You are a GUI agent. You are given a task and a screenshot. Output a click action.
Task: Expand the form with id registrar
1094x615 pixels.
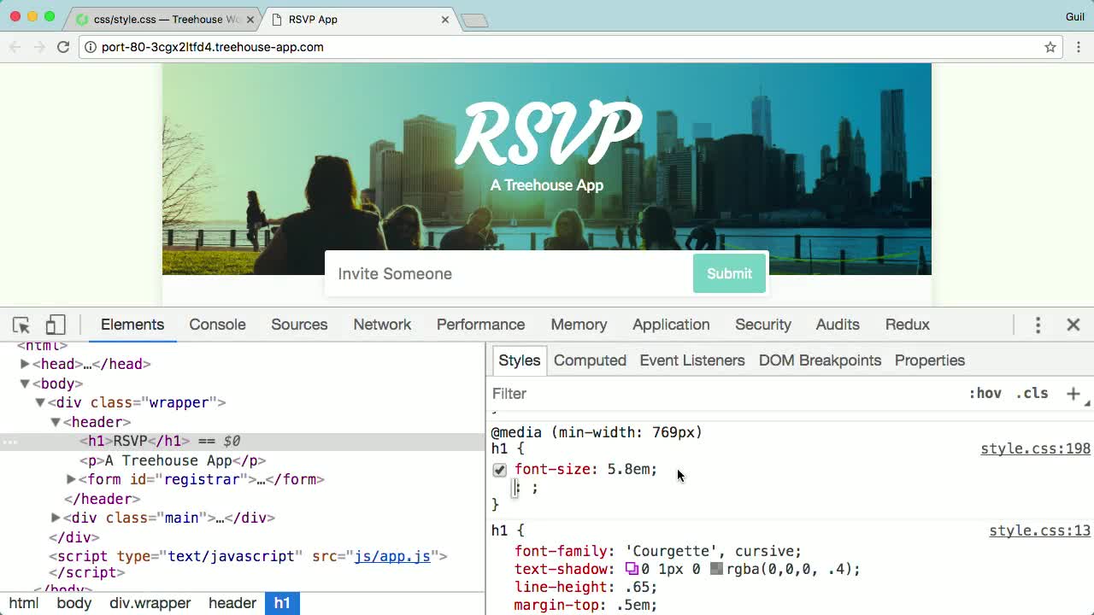click(x=71, y=479)
